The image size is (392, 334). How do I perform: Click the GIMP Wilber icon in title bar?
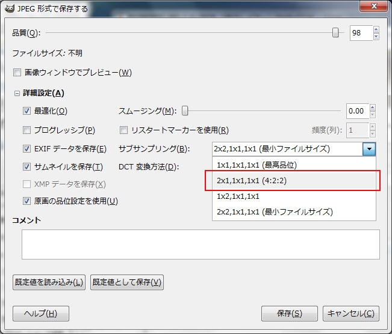[x=10, y=8]
